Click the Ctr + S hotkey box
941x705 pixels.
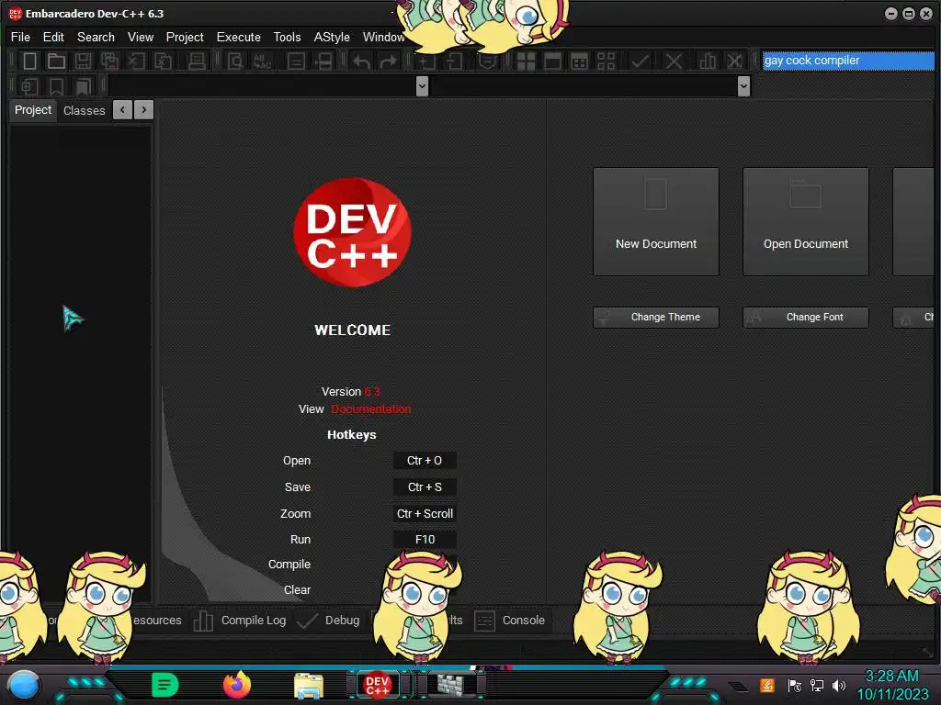[425, 487]
